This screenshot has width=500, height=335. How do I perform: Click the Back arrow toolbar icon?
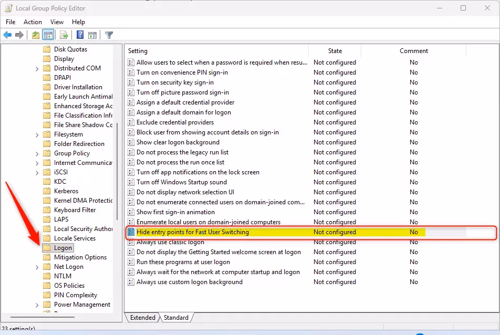tap(7, 35)
